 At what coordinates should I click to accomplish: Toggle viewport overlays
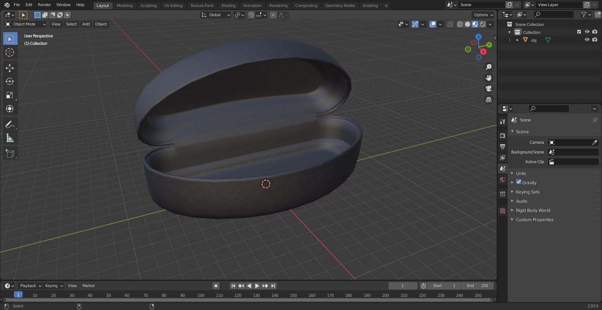[433, 24]
